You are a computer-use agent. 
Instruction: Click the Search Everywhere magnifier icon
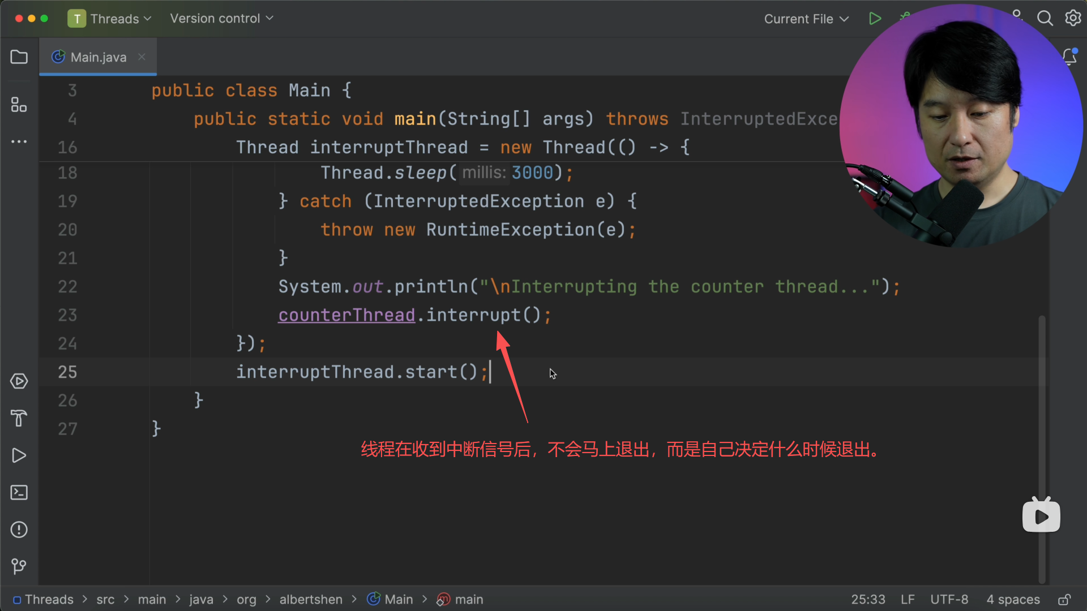(1045, 19)
